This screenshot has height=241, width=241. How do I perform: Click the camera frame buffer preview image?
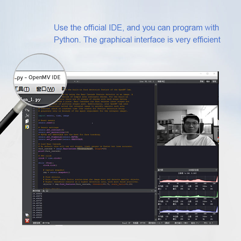point(187,125)
